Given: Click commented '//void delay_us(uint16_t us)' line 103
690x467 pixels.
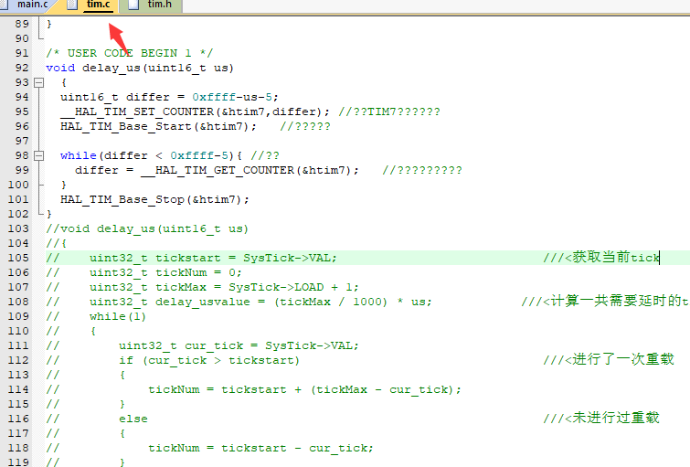Looking at the screenshot, I should tap(147, 228).
